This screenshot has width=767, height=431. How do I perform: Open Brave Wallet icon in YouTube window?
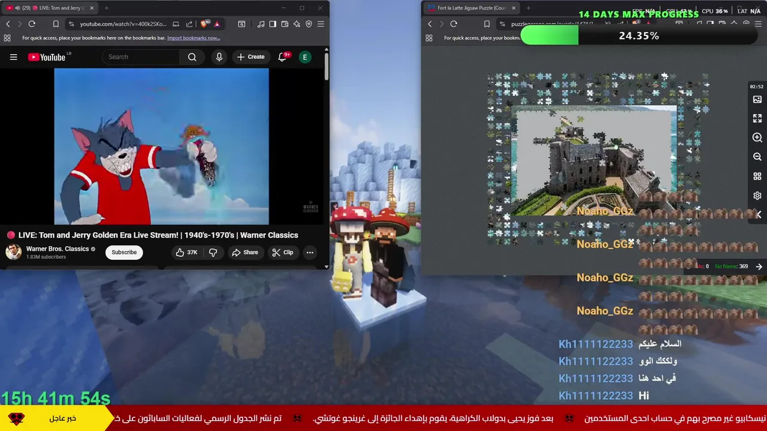click(x=285, y=24)
